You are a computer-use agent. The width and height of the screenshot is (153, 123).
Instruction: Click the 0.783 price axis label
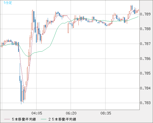click(145, 103)
